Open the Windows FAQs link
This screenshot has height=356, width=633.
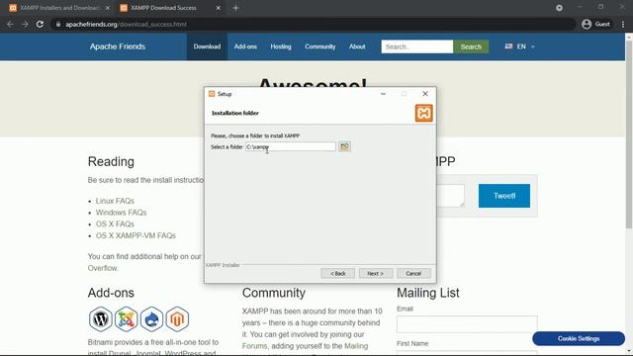(x=121, y=213)
